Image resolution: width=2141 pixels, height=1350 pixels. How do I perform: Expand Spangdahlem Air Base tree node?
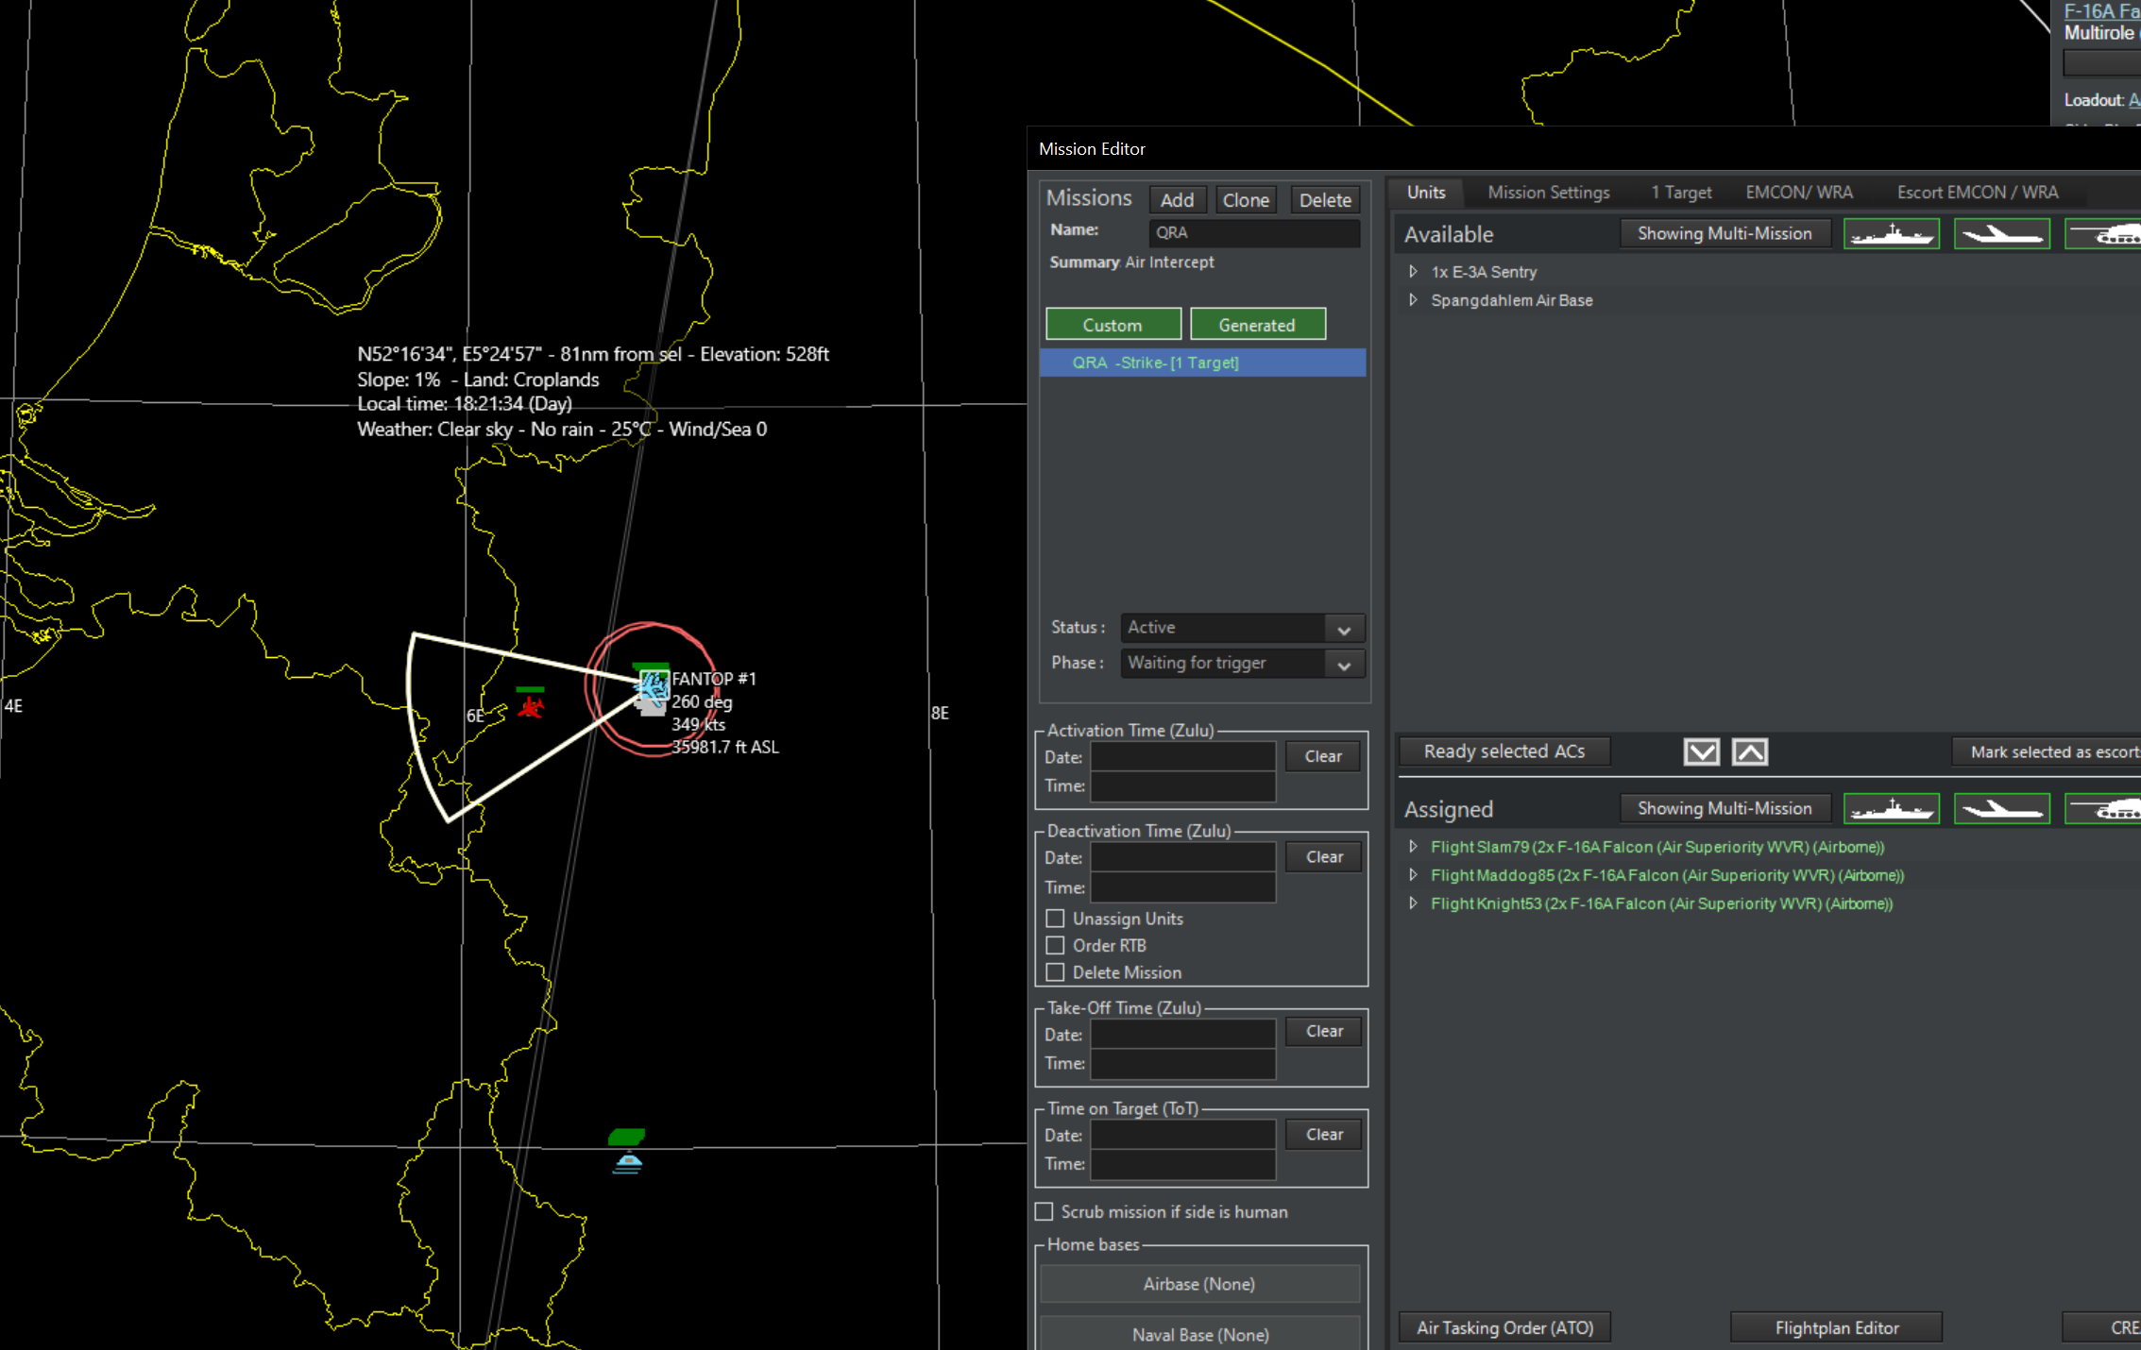point(1413,300)
